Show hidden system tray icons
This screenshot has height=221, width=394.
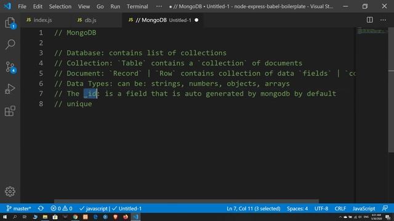click(x=340, y=217)
